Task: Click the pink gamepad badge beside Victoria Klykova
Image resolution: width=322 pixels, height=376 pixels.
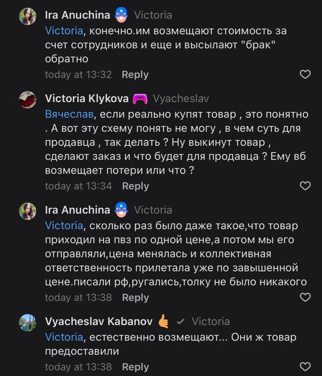Action: pos(140,99)
